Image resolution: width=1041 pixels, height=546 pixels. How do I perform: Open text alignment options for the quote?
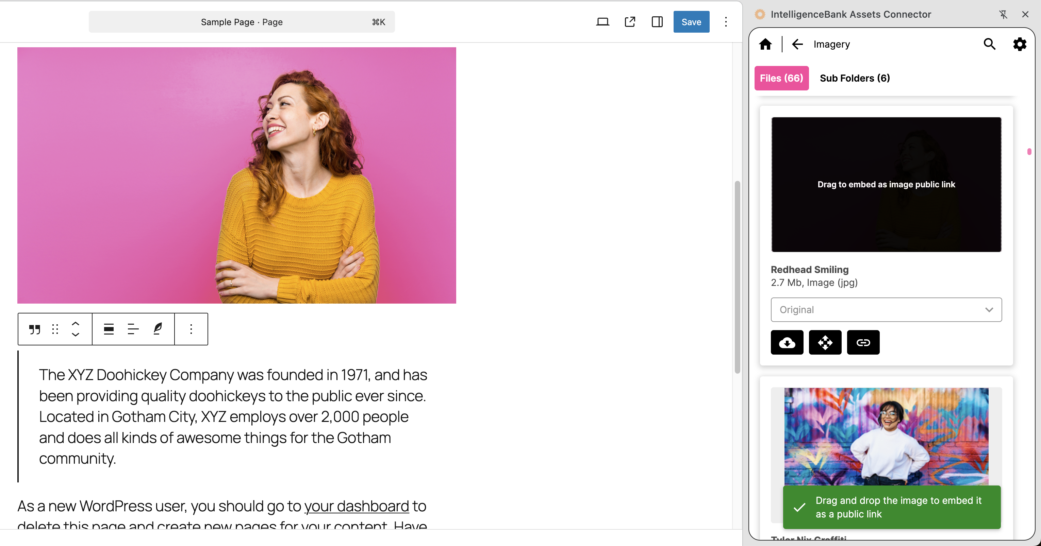133,329
